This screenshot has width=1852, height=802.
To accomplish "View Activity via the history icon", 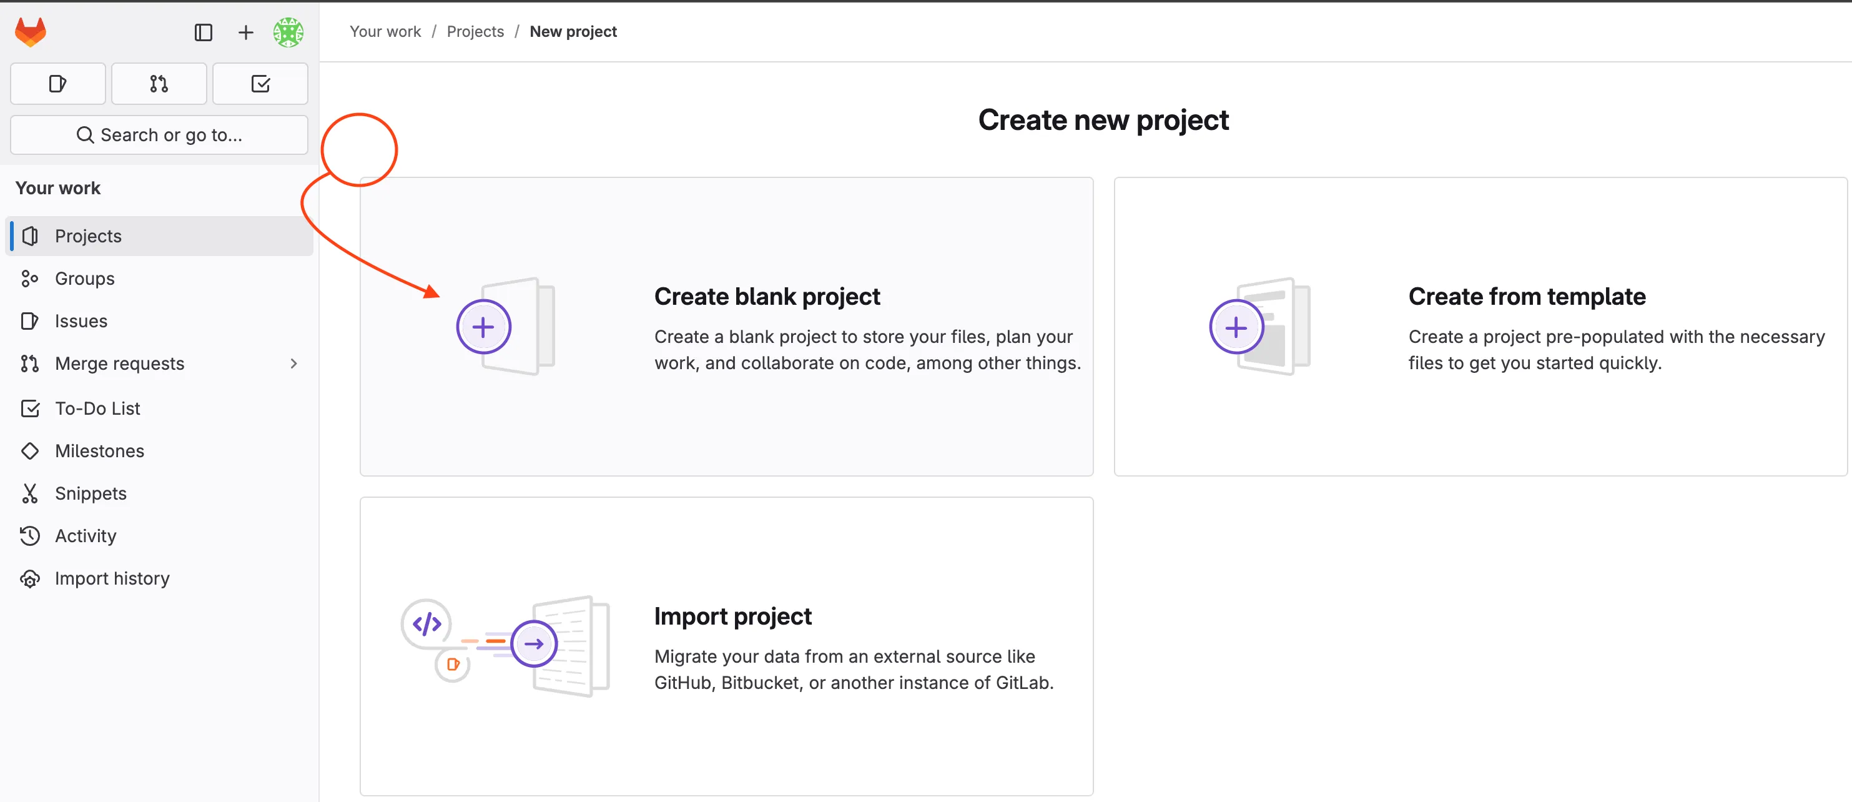I will 86,535.
